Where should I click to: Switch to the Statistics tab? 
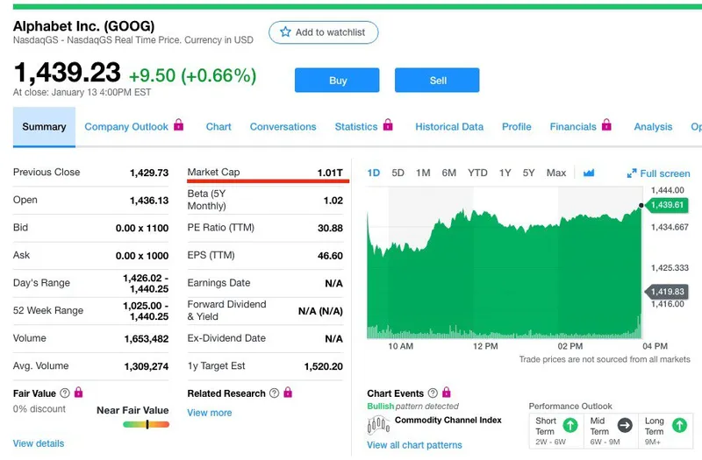coord(355,126)
